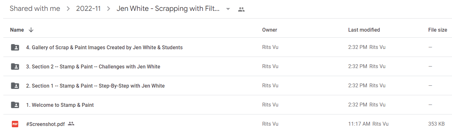
Task: Click the shared people icon beside #Screenshot.pdf
Action: pyautogui.click(x=71, y=124)
